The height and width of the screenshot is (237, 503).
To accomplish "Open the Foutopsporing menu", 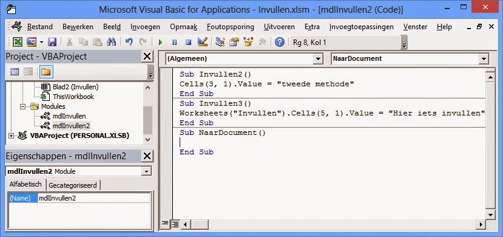I will coord(231,27).
